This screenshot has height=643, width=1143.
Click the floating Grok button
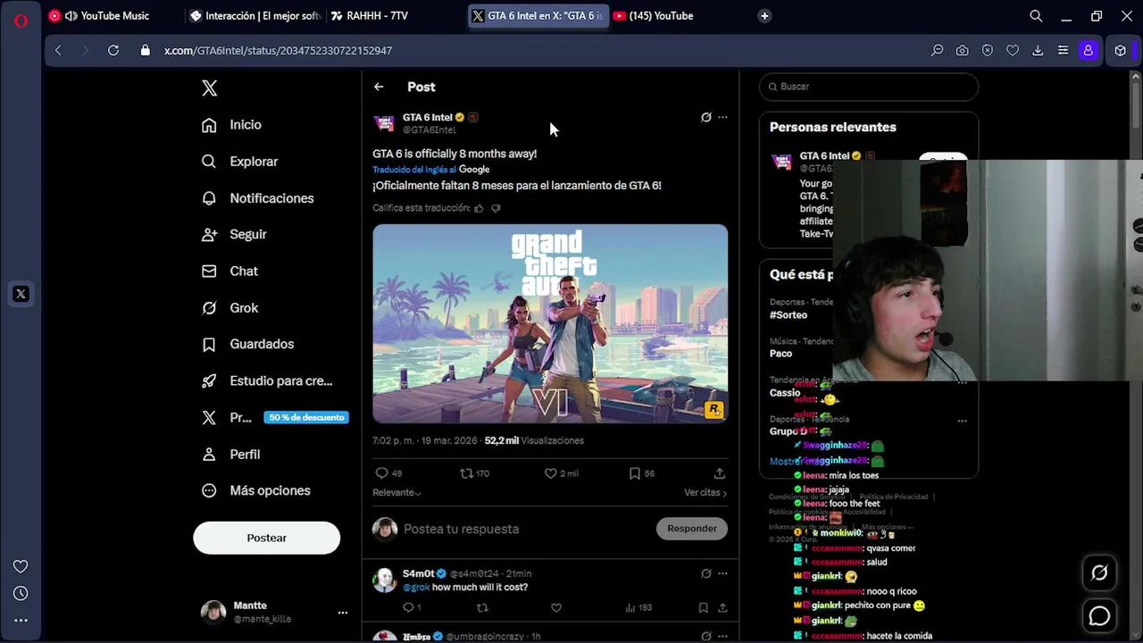(x=1099, y=573)
